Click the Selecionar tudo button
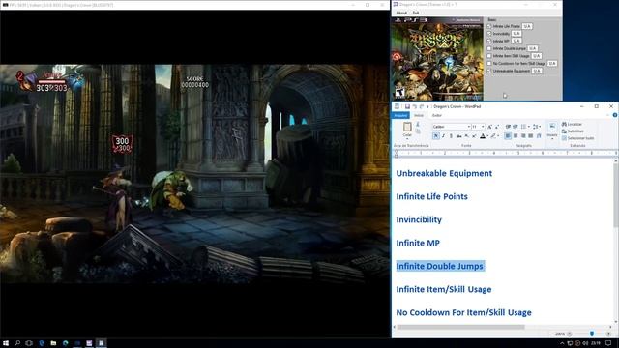Viewport: 619px width, 348px height. 578,138
